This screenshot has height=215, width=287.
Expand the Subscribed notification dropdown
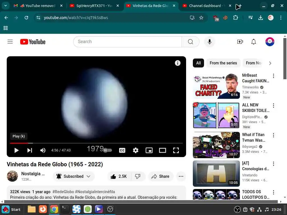click(74, 176)
